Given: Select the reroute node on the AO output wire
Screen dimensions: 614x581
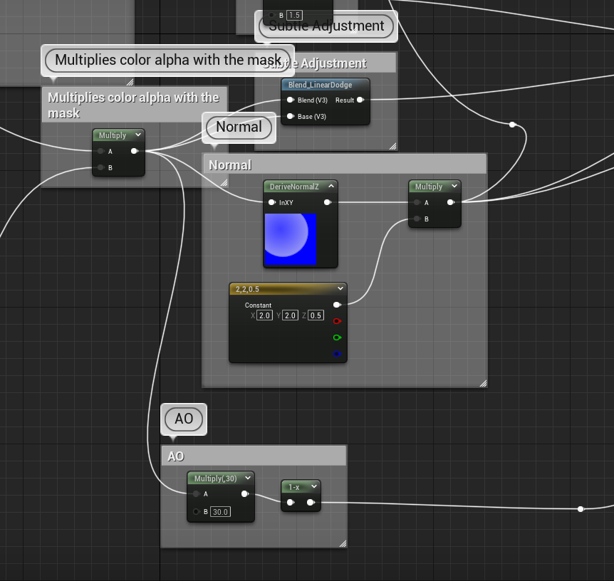Looking at the screenshot, I should tap(581, 509).
